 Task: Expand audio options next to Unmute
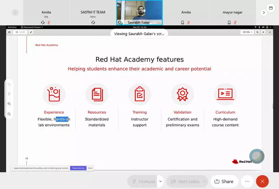(x=160, y=181)
